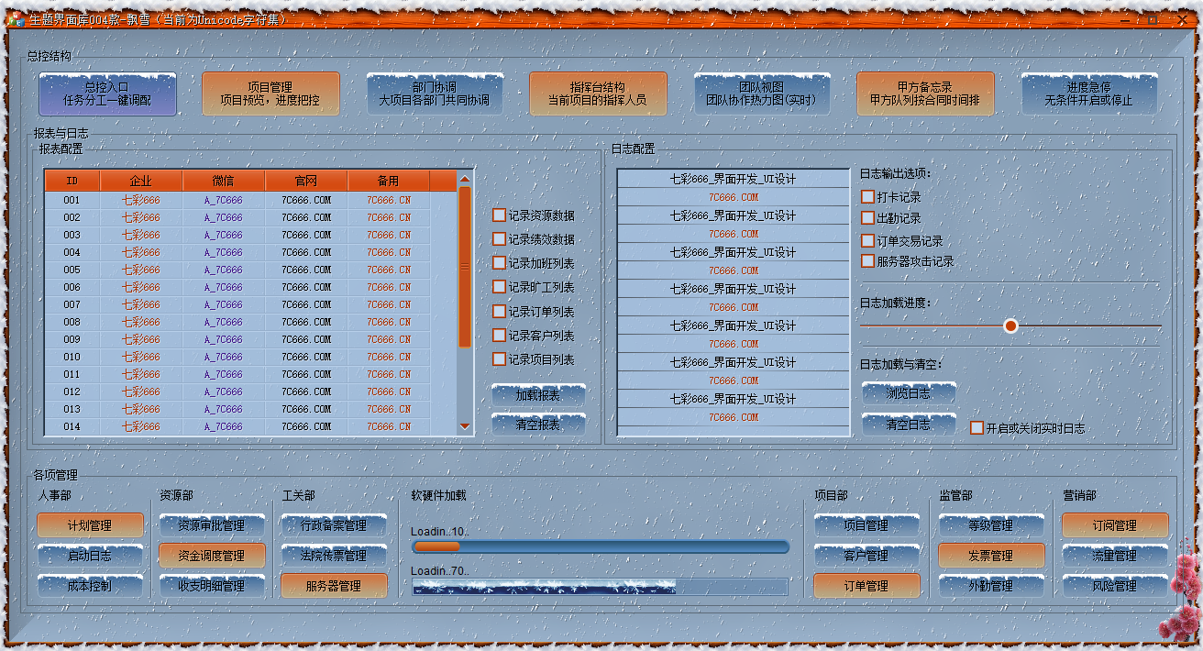Toggle the 记录订单列表 checkbox

[500, 312]
